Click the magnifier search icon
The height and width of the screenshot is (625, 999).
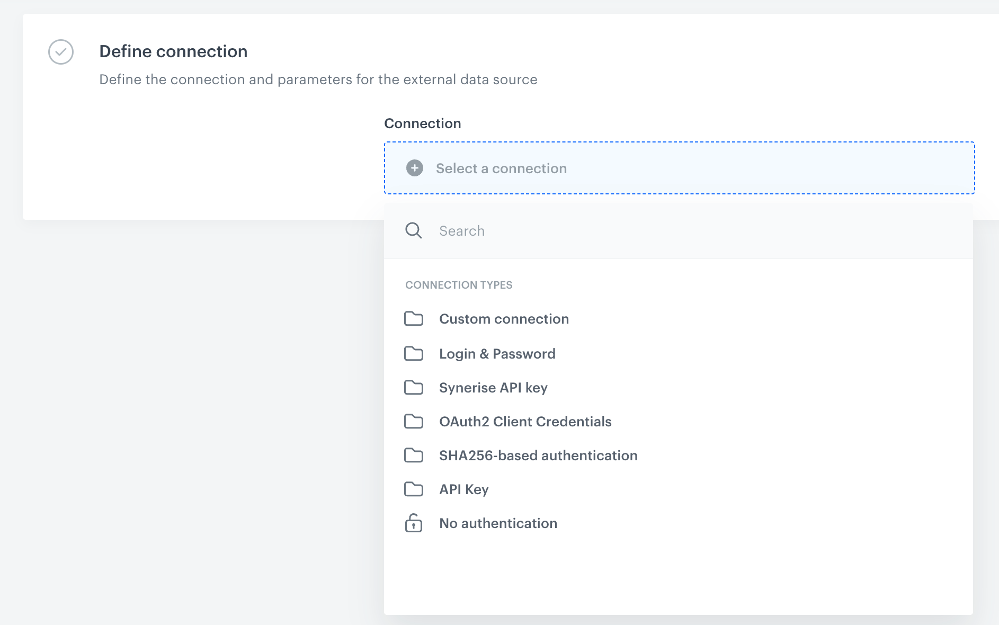point(414,230)
